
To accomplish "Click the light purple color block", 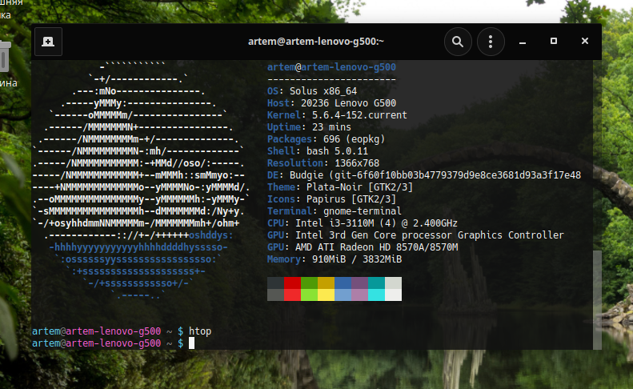I will click(x=359, y=295).
